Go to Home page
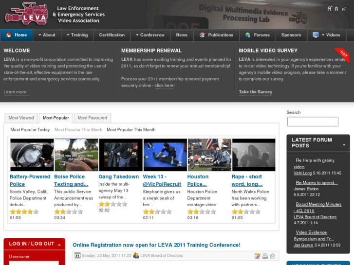The height and width of the screenshot is (265, 354). click(x=17, y=35)
